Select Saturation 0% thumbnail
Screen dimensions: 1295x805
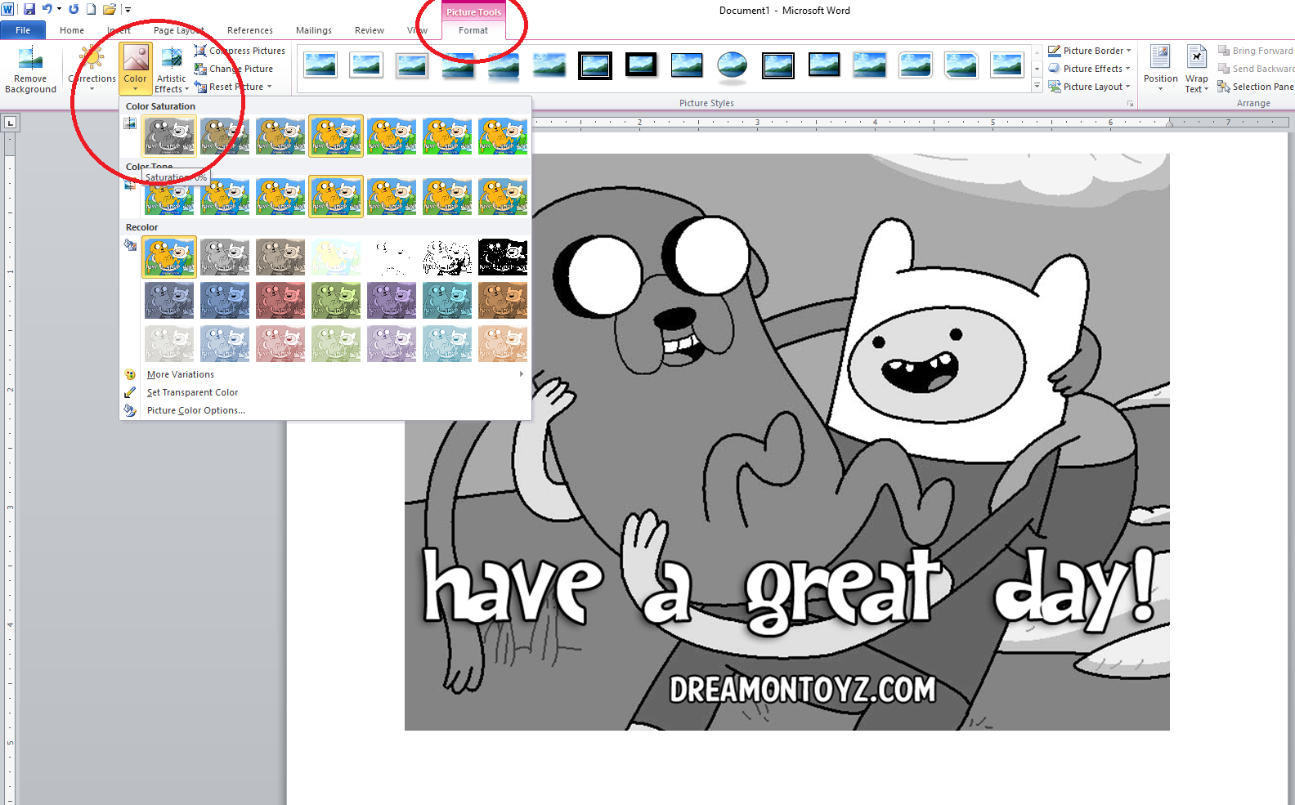(x=170, y=136)
